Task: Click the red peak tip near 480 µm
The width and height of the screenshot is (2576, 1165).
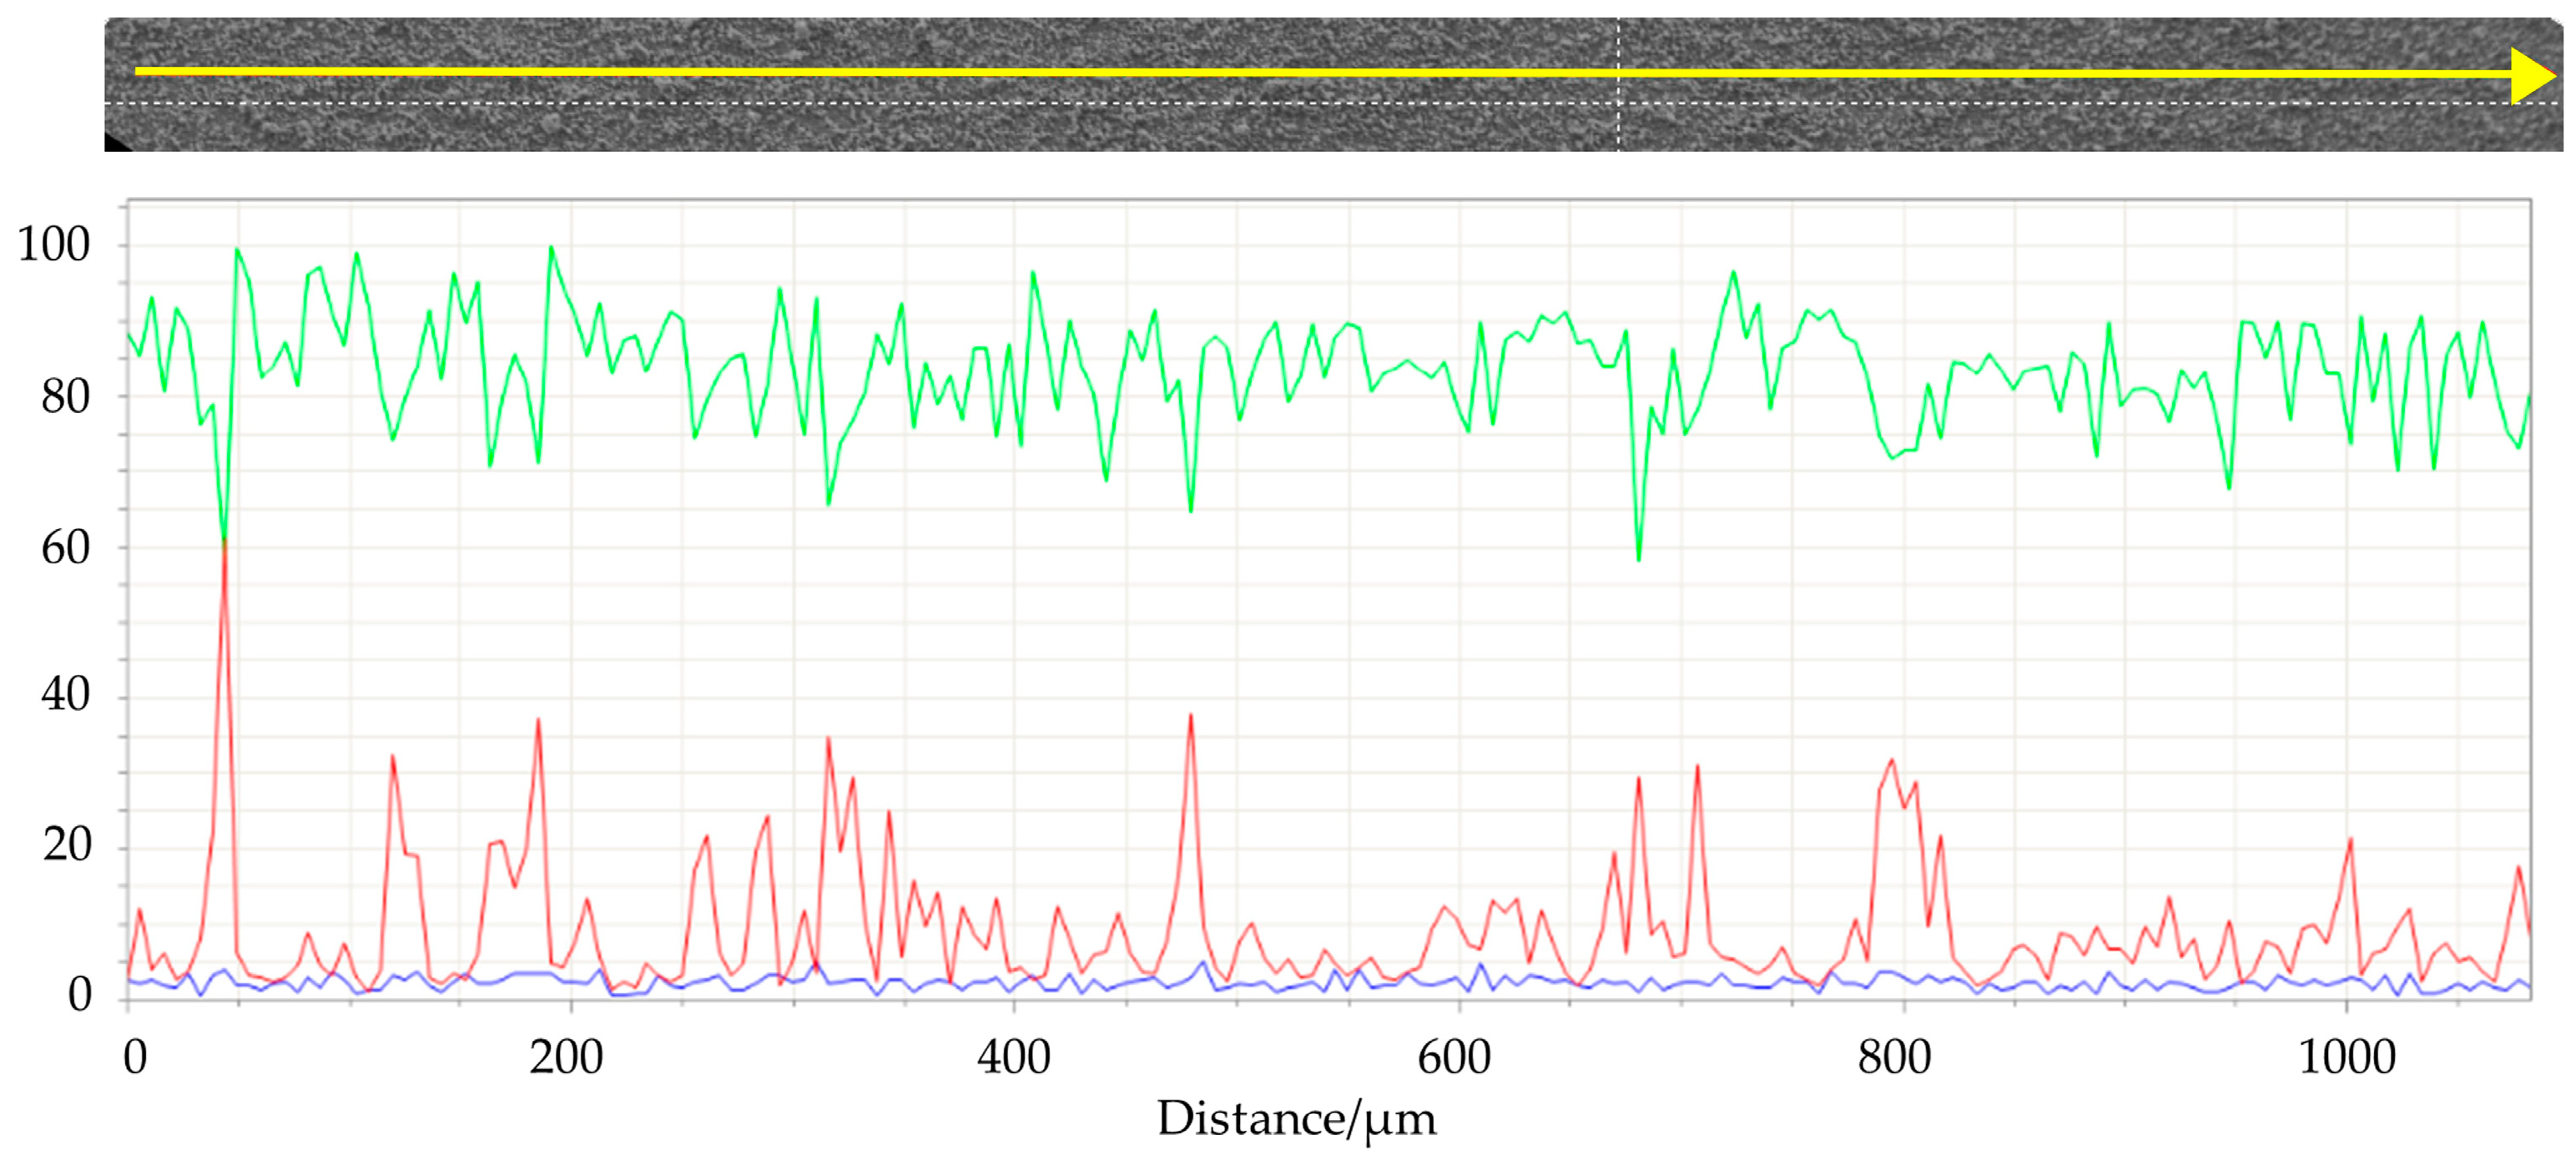Action: [x=1190, y=717]
